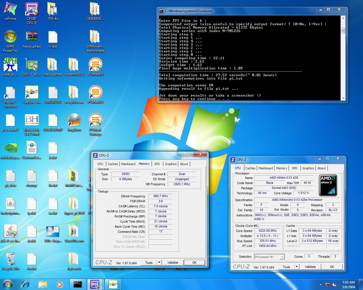Click OK in processor CPU-Z window
Viewport: 363px width, 290px height.
coord(332,267)
